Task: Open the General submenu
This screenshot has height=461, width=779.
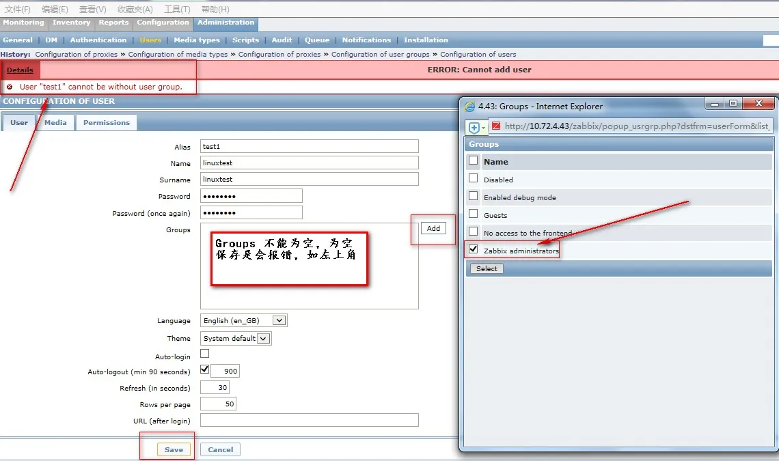Action: point(17,40)
